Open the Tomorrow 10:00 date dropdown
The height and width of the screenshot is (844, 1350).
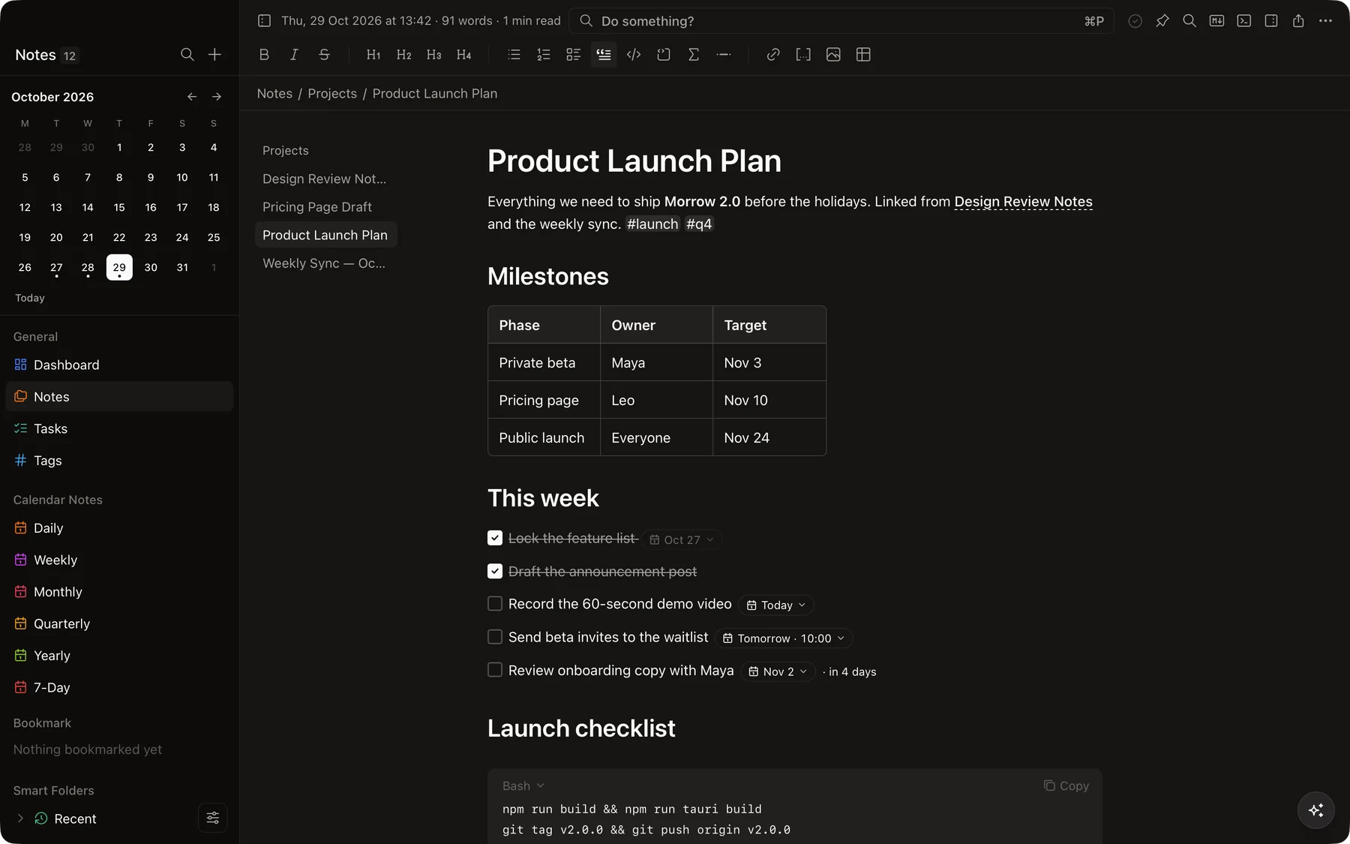click(x=784, y=638)
